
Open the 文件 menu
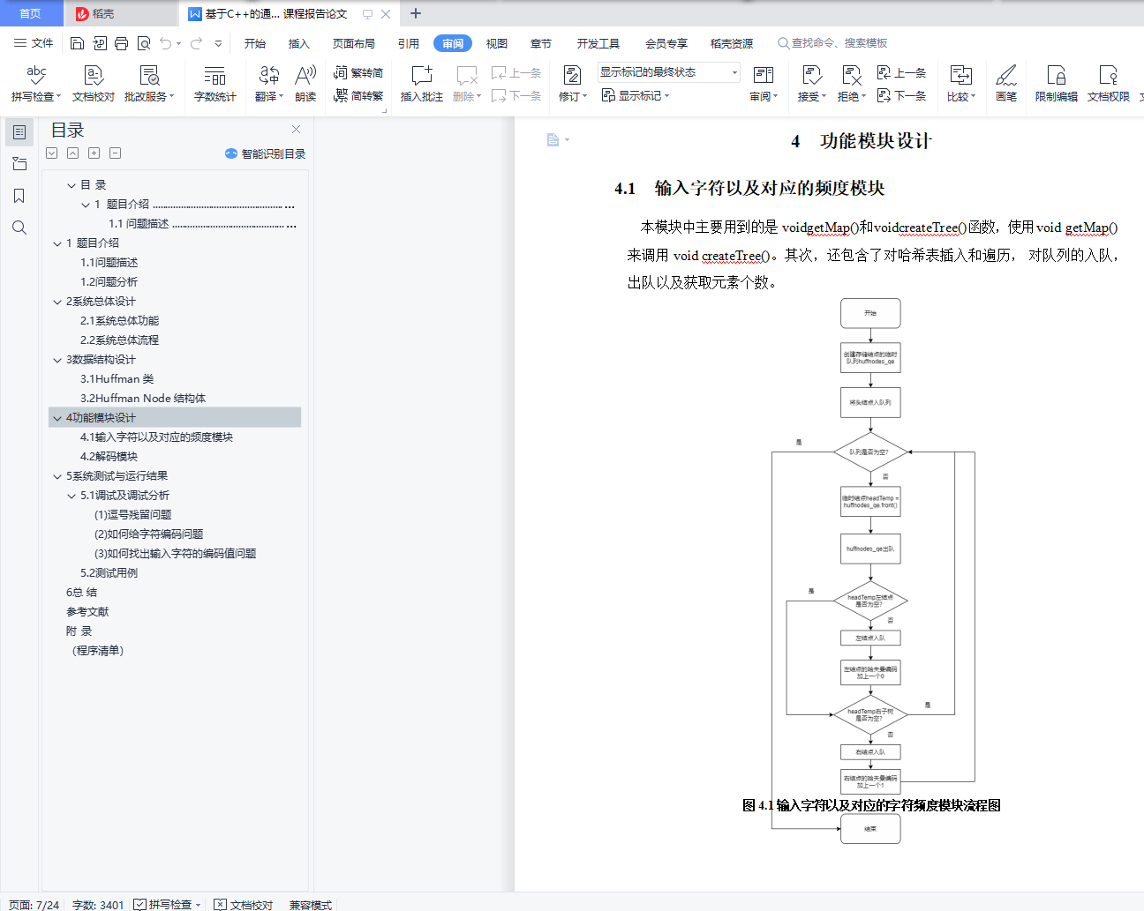[34, 43]
